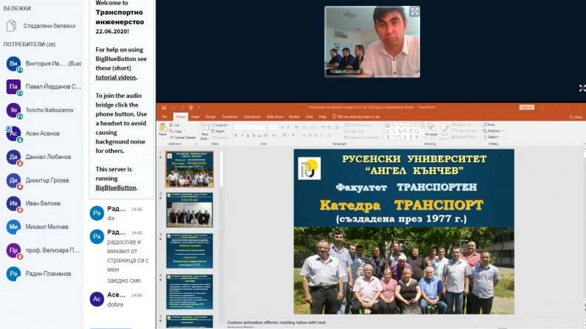The image size is (586, 329).
Task: Select user Димитър Грозев avatar
Action: point(13,180)
